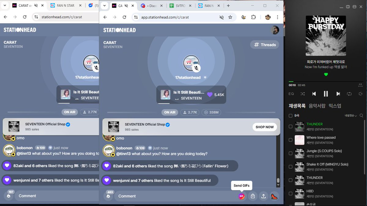Go back in front Chrome window
The image size is (367, 206).
105,17
